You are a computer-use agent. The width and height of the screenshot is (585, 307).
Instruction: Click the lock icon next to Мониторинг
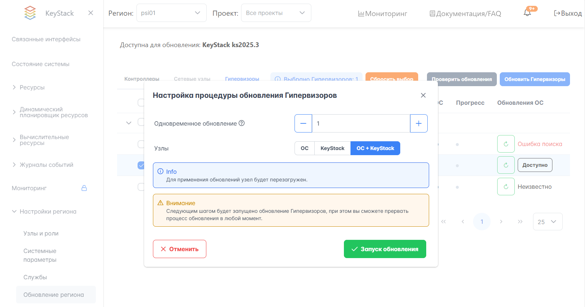84,188
